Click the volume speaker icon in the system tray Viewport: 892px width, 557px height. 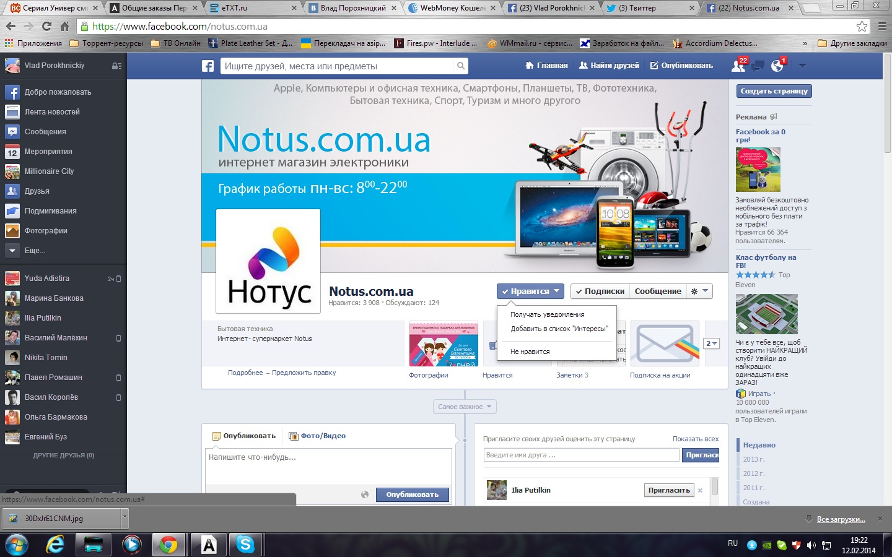pos(811,545)
